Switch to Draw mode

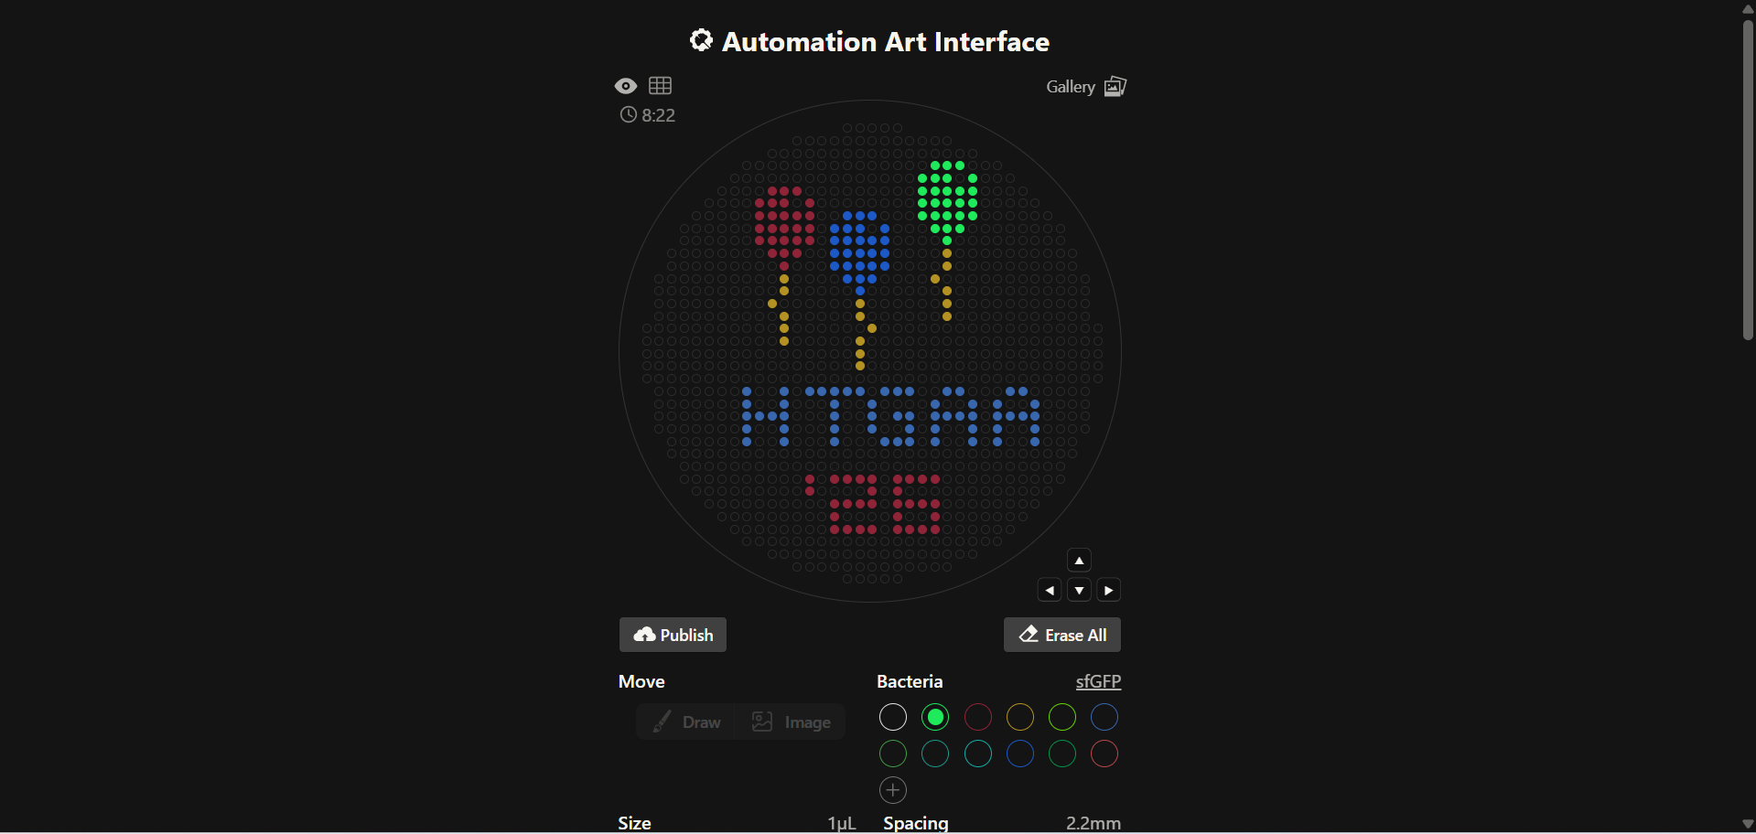[x=687, y=722]
